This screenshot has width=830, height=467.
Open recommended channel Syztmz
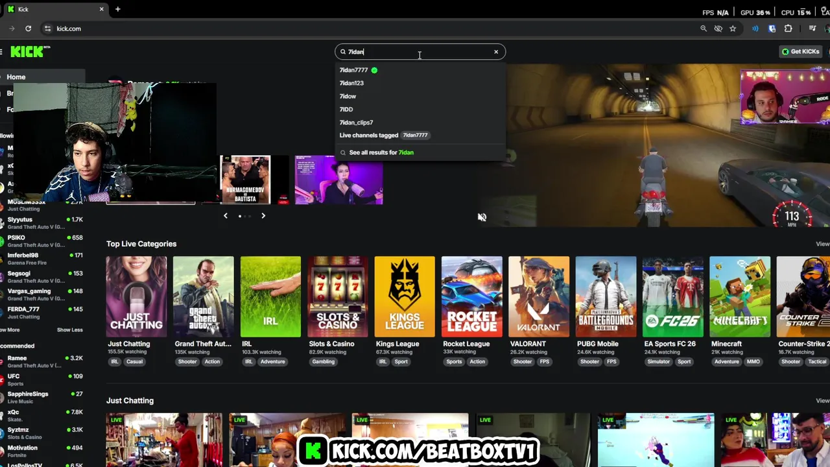point(43,433)
